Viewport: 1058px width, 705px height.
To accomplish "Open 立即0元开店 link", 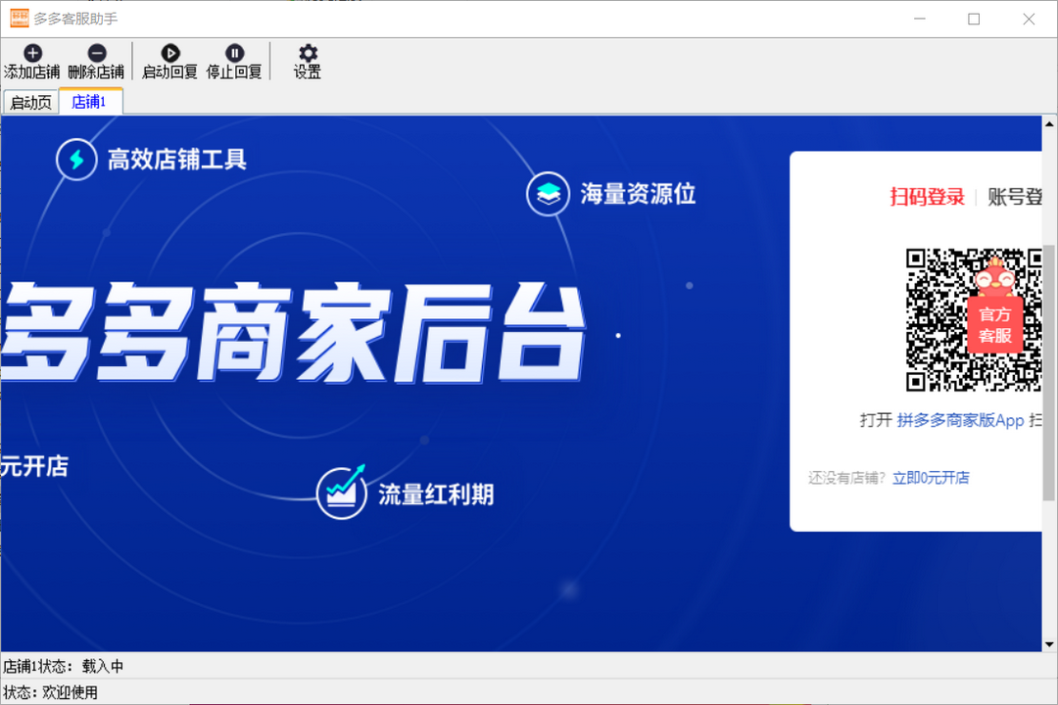I will tap(930, 478).
